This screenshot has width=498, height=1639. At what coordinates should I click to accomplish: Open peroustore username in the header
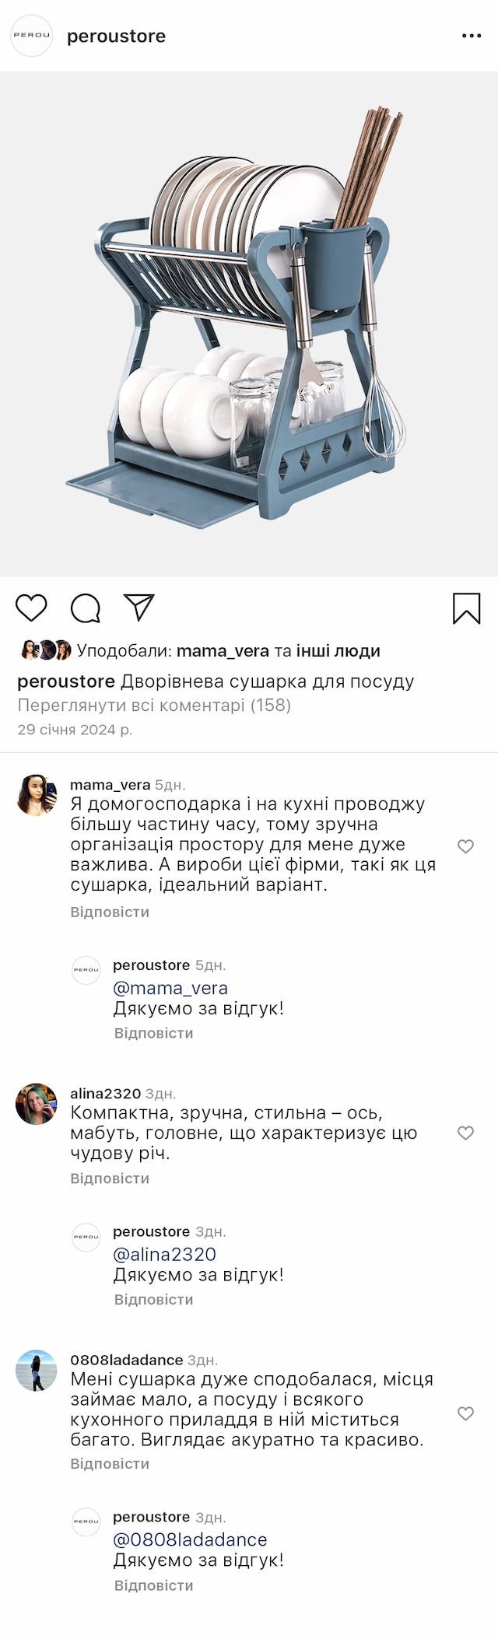click(116, 37)
